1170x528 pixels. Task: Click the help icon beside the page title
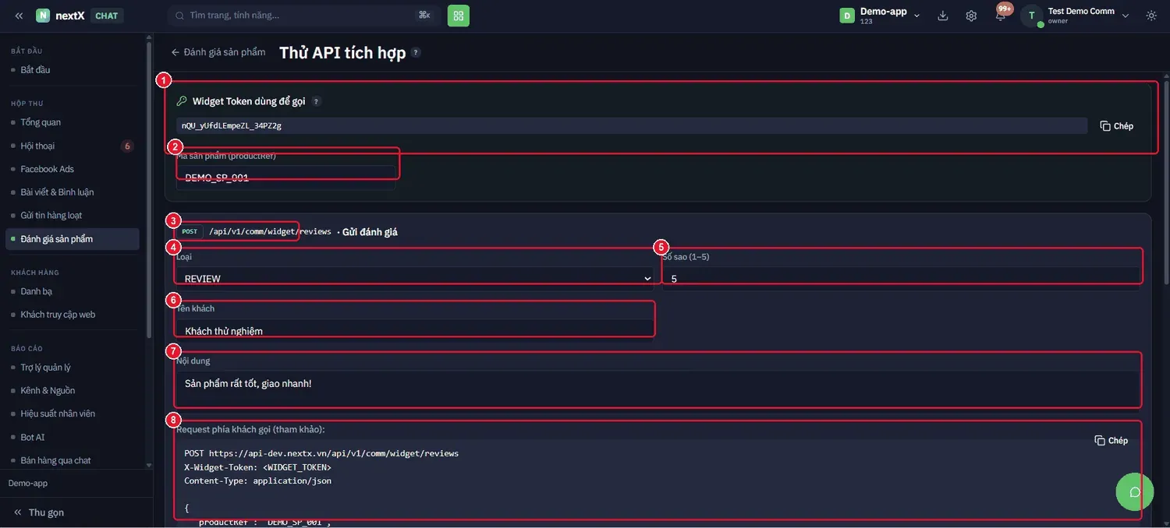pos(416,53)
